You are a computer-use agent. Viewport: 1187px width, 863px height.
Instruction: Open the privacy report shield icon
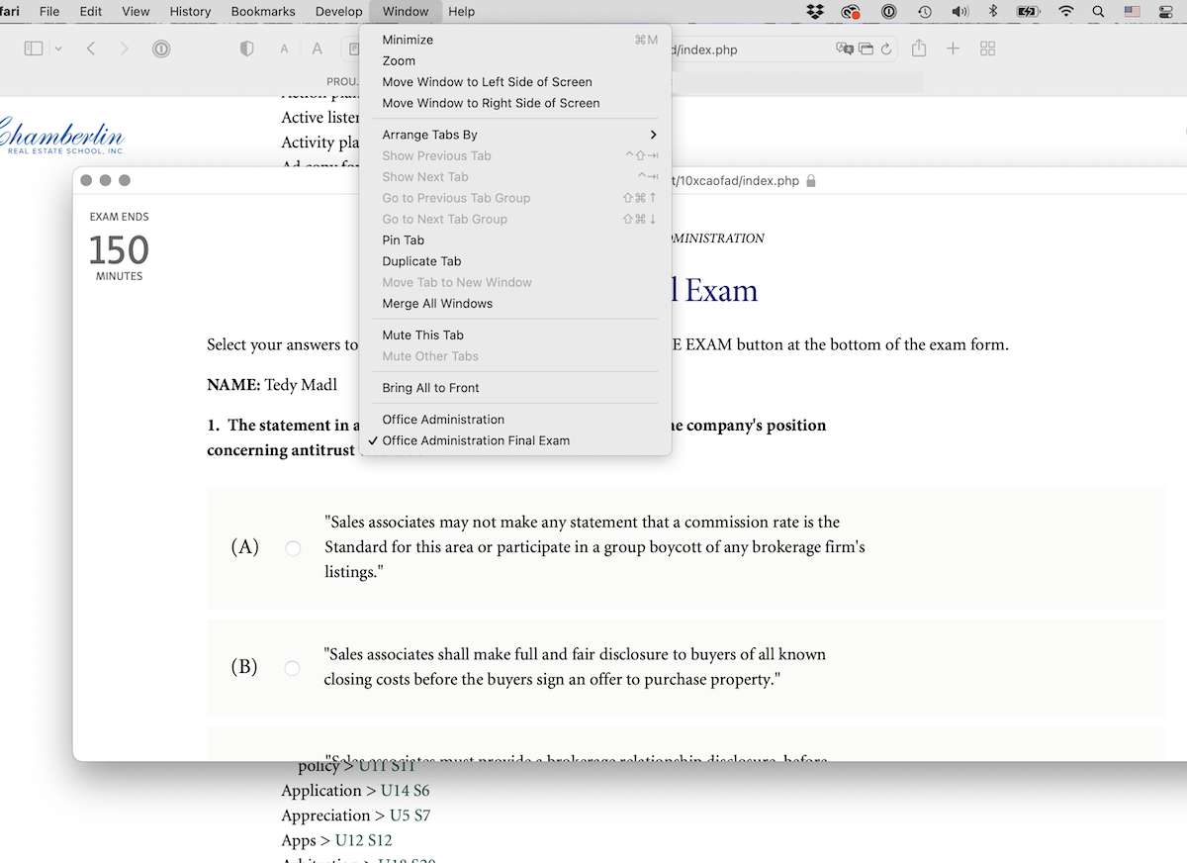pos(247,48)
